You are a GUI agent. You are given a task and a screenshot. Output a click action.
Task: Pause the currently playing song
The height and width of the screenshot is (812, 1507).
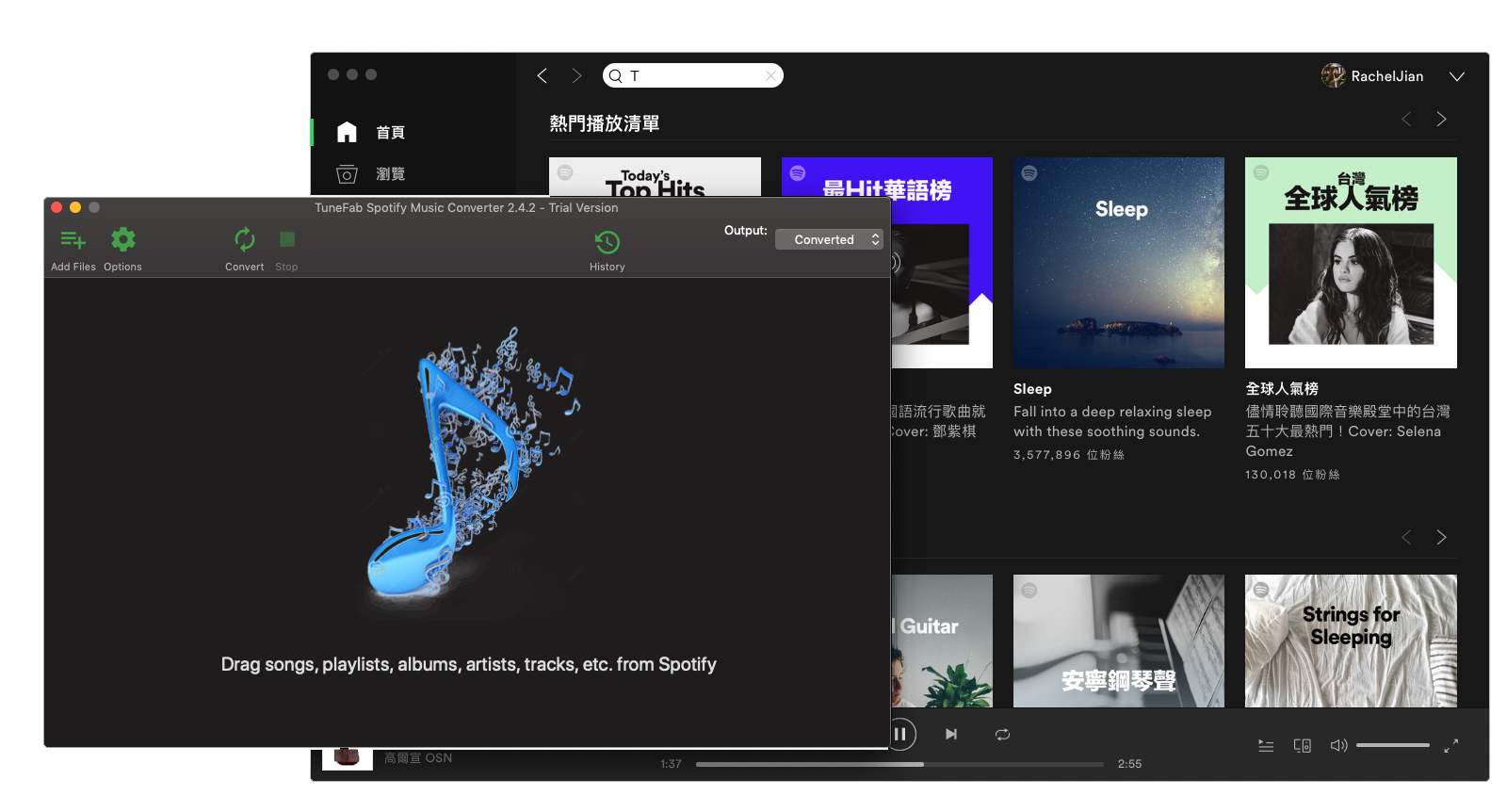coord(900,734)
